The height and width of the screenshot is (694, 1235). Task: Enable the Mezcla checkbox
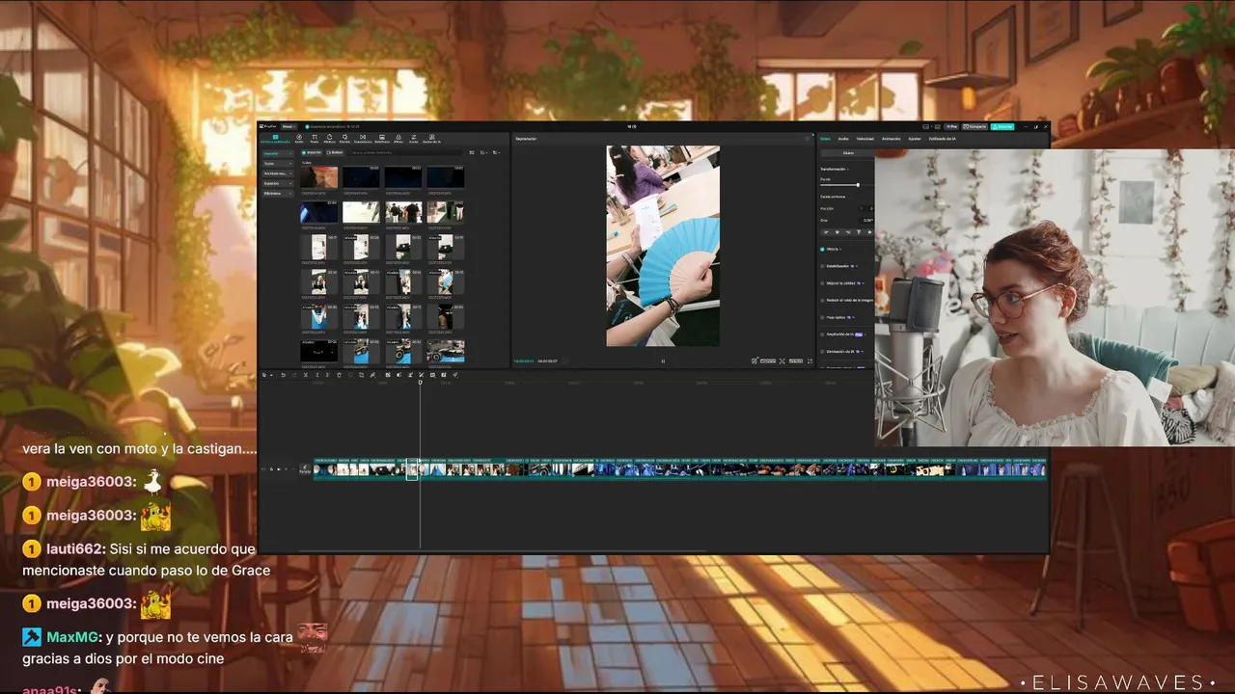click(x=822, y=249)
